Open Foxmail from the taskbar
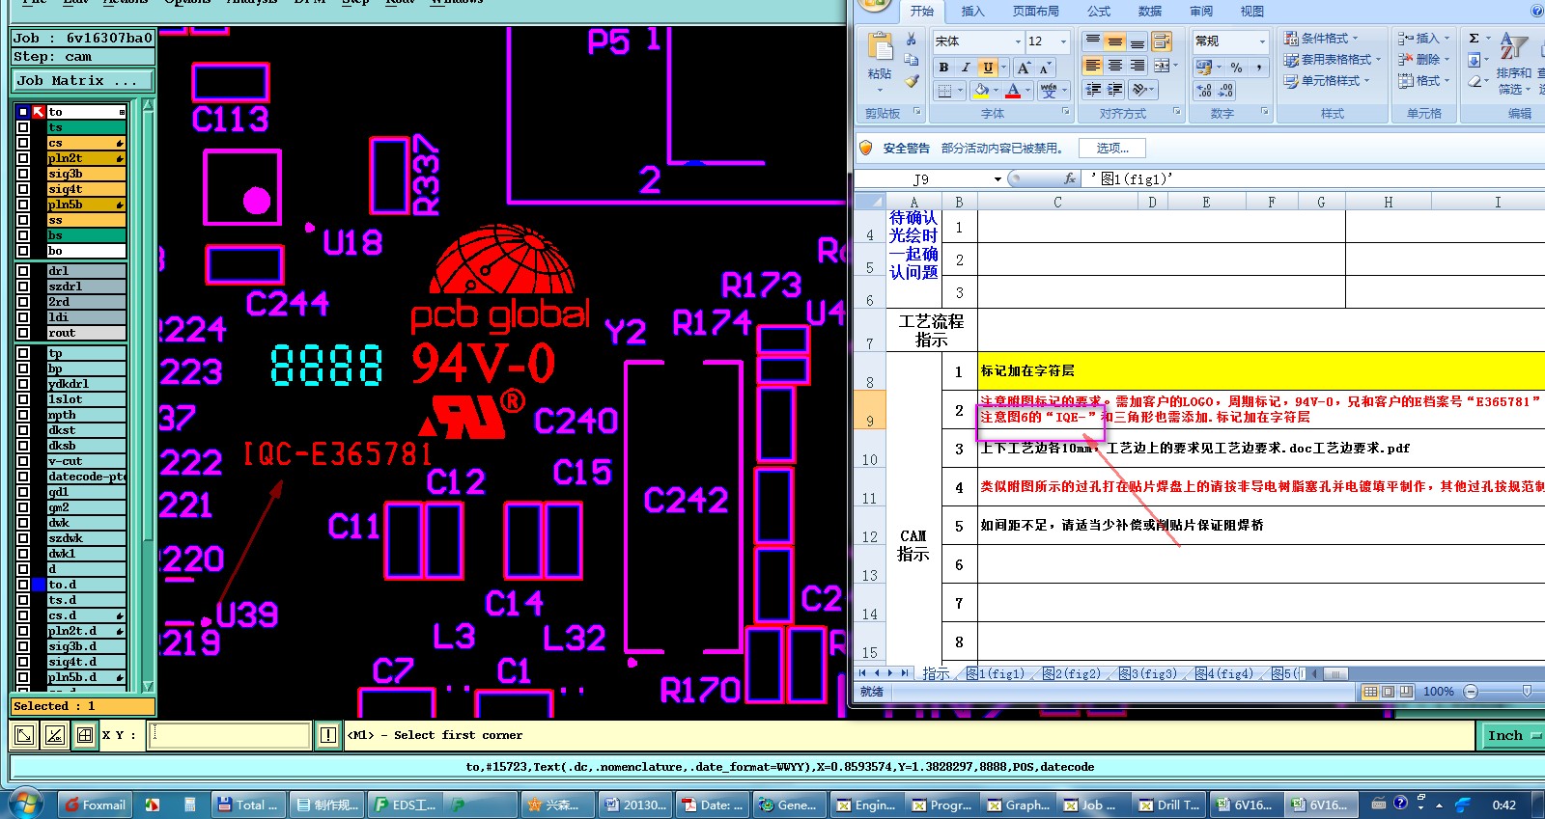This screenshot has width=1545, height=819. point(95,805)
